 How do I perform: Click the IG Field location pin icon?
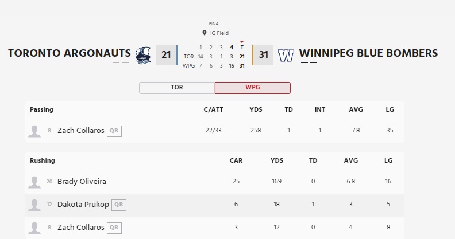(x=204, y=33)
